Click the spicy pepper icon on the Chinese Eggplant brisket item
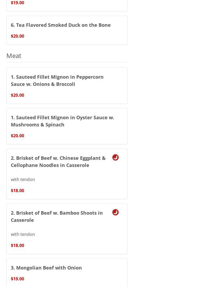This screenshot has height=287, width=204. 116,157
